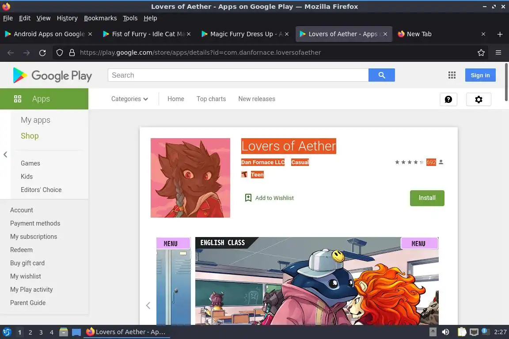The height and width of the screenshot is (339, 509).
Task: Open the Casual category link
Action: (x=300, y=162)
